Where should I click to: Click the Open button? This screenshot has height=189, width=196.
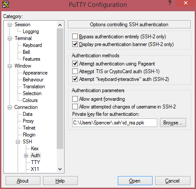click(135, 181)
